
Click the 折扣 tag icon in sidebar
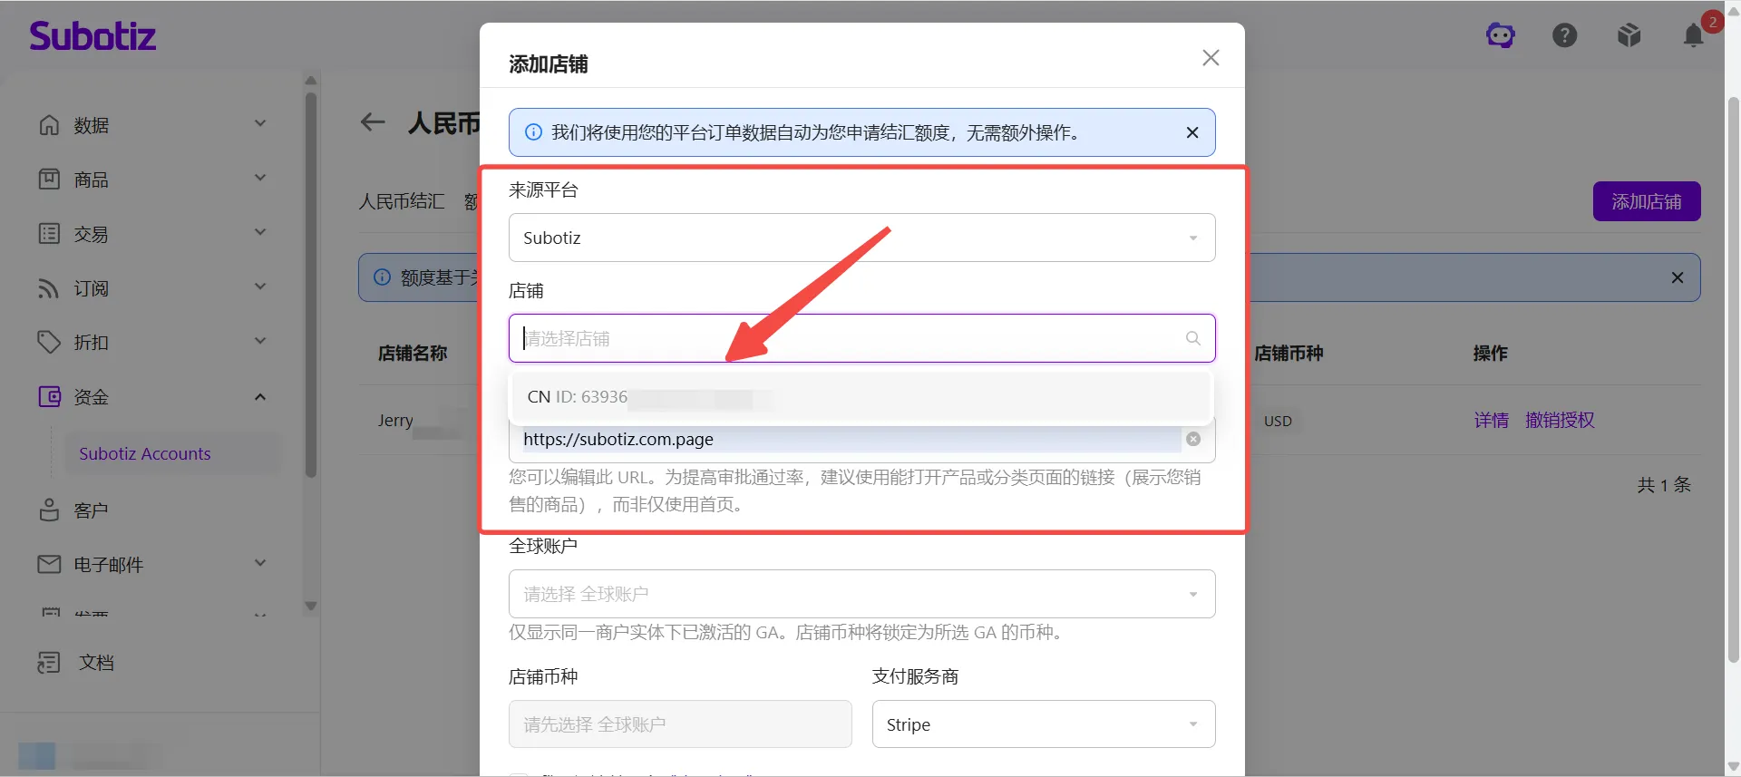(49, 343)
